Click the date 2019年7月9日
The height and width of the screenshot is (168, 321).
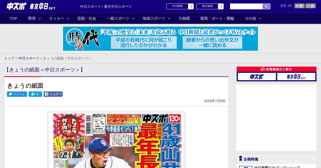click(215, 101)
